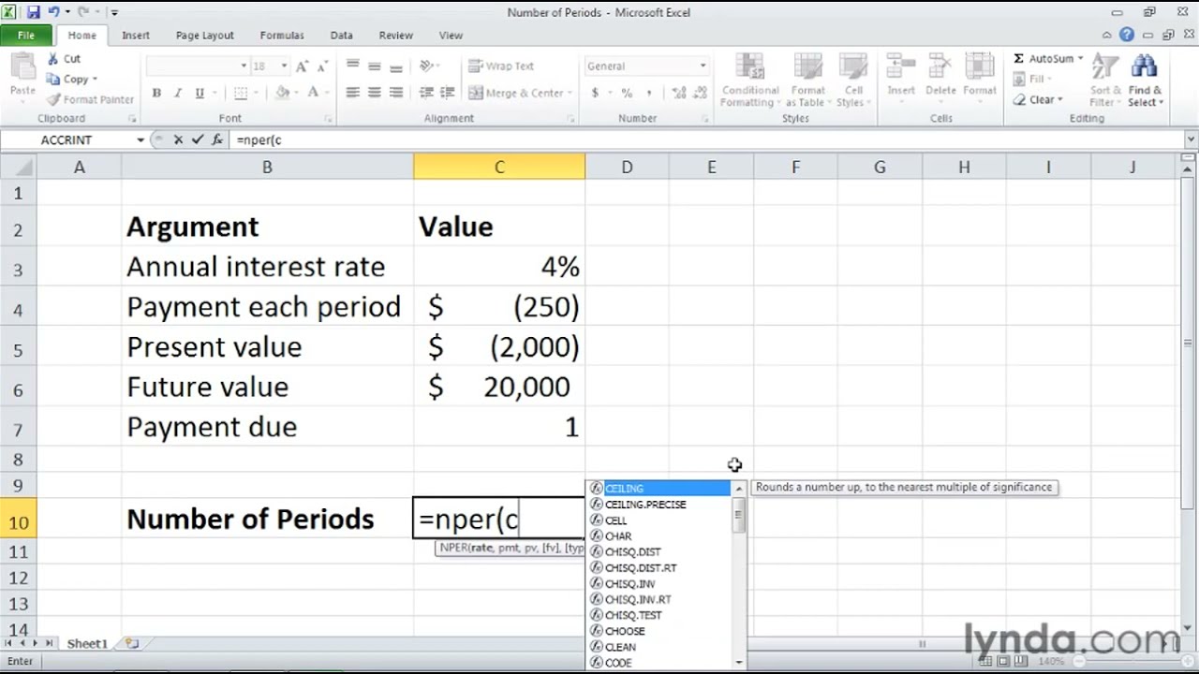The height and width of the screenshot is (674, 1199).
Task: Switch to the Page Layout tab
Action: pyautogui.click(x=205, y=36)
